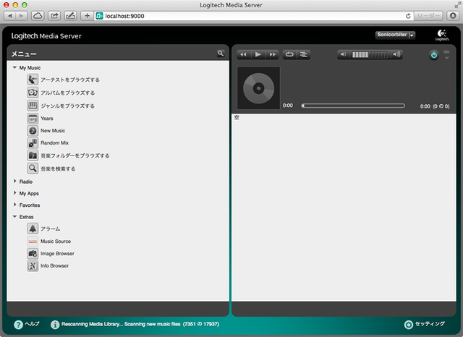Screen dimensions: 463x337
Task: Reload the page
Action: pyautogui.click(x=408, y=16)
